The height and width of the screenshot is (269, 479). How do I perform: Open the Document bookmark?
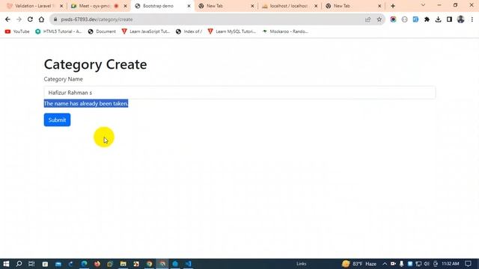(x=102, y=31)
